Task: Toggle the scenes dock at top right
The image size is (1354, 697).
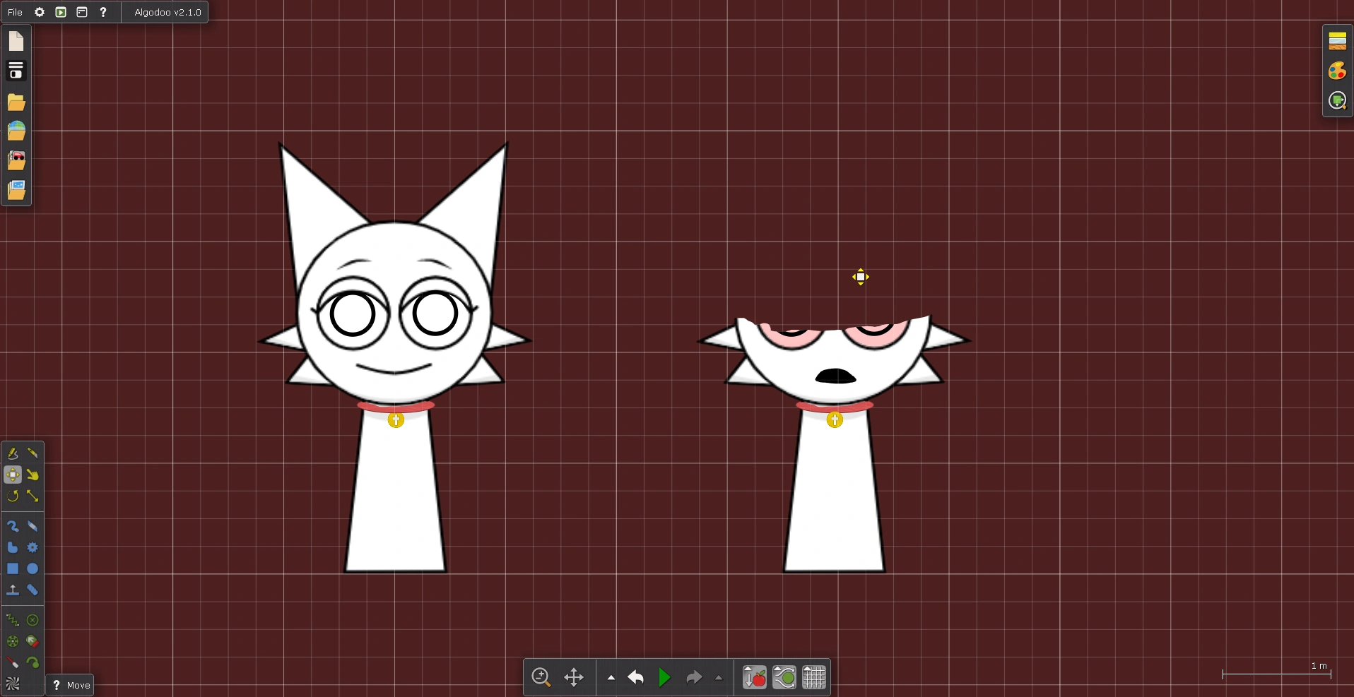Action: pos(1338,41)
